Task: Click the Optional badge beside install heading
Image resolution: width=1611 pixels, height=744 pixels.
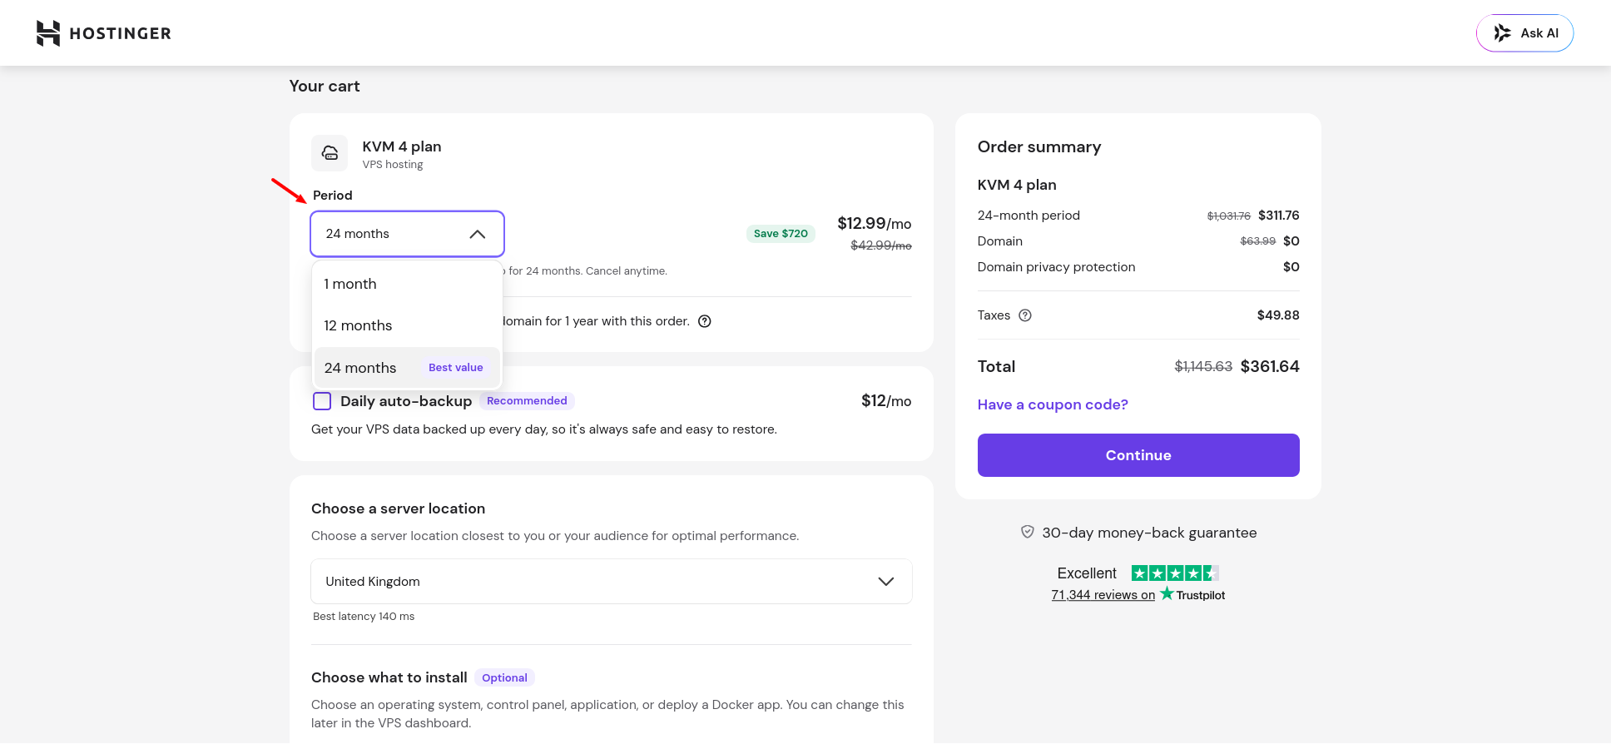Action: 504,677
